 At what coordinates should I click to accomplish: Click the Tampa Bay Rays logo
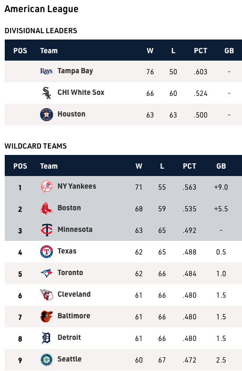(46, 71)
